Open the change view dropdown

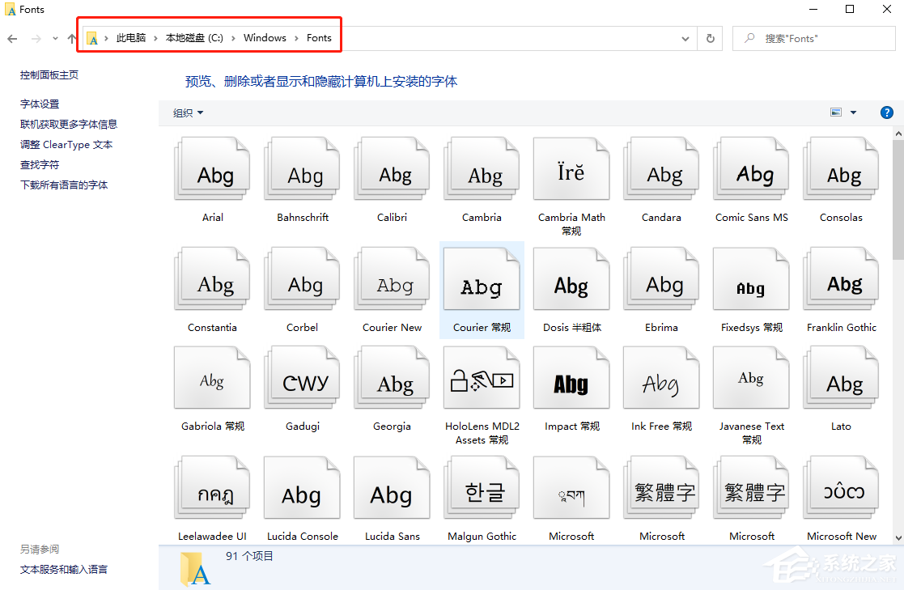pyautogui.click(x=853, y=112)
